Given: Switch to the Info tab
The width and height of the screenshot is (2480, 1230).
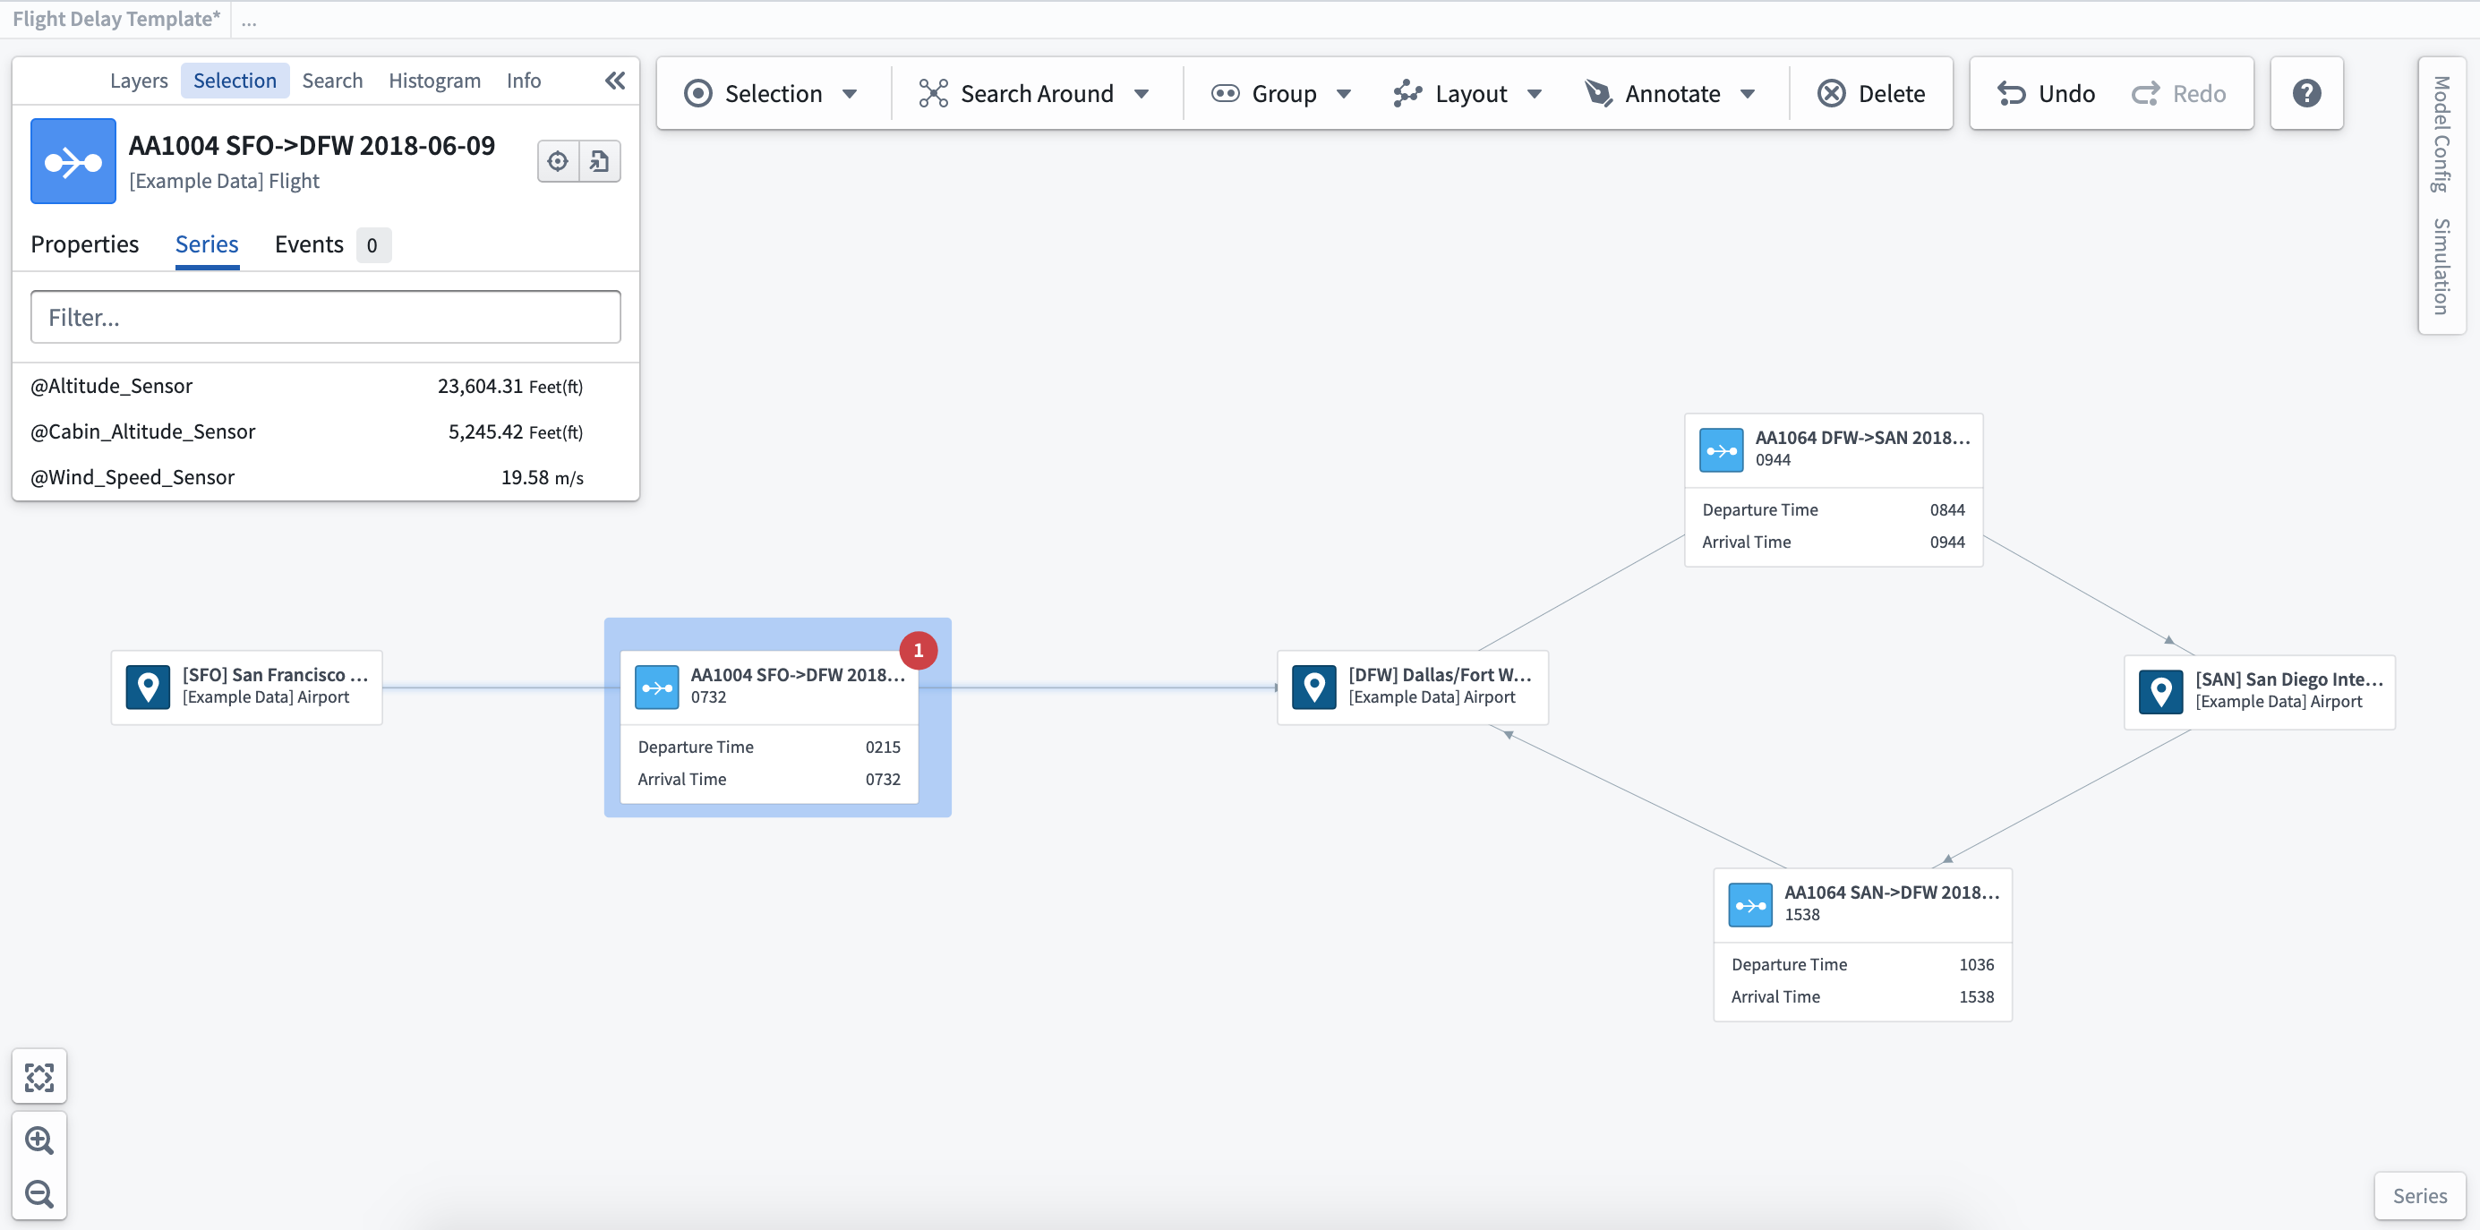Looking at the screenshot, I should point(524,81).
